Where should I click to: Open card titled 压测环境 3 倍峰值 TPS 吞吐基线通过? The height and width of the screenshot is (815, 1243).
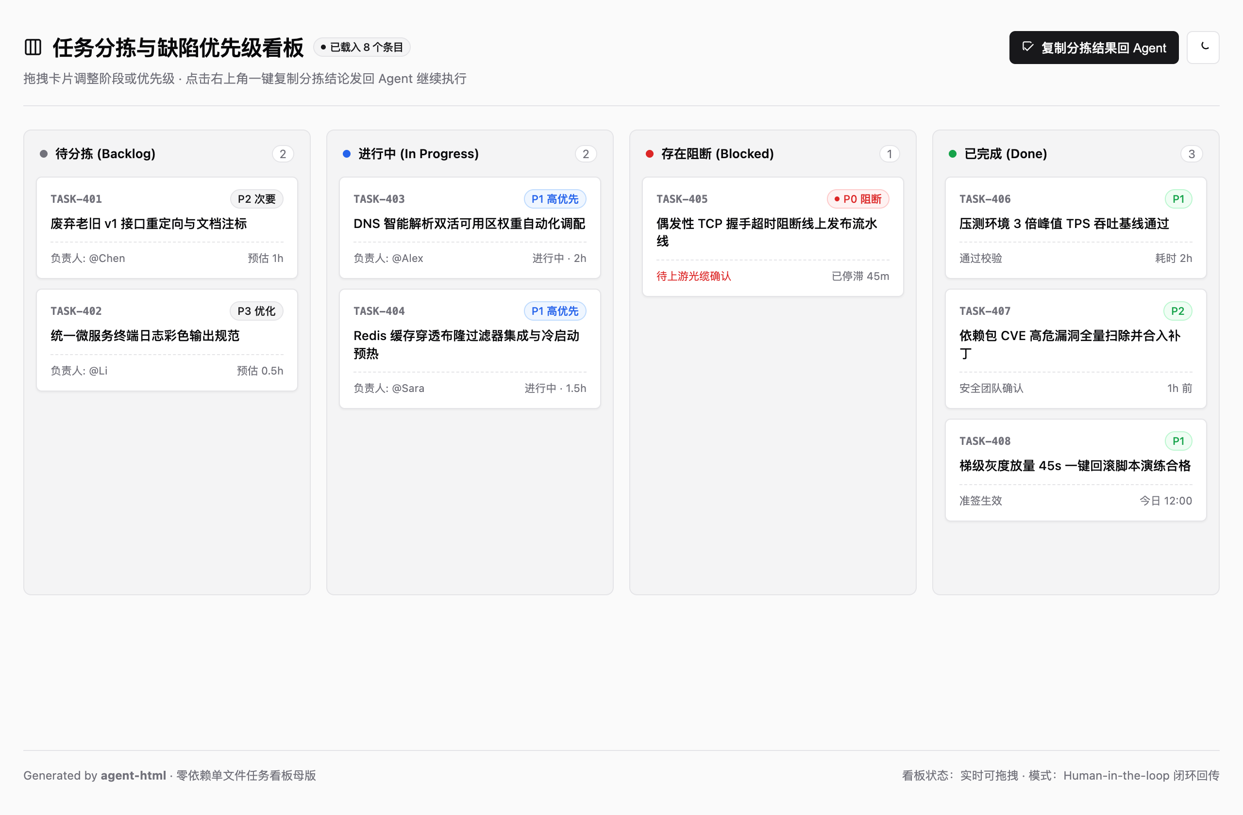(1075, 228)
